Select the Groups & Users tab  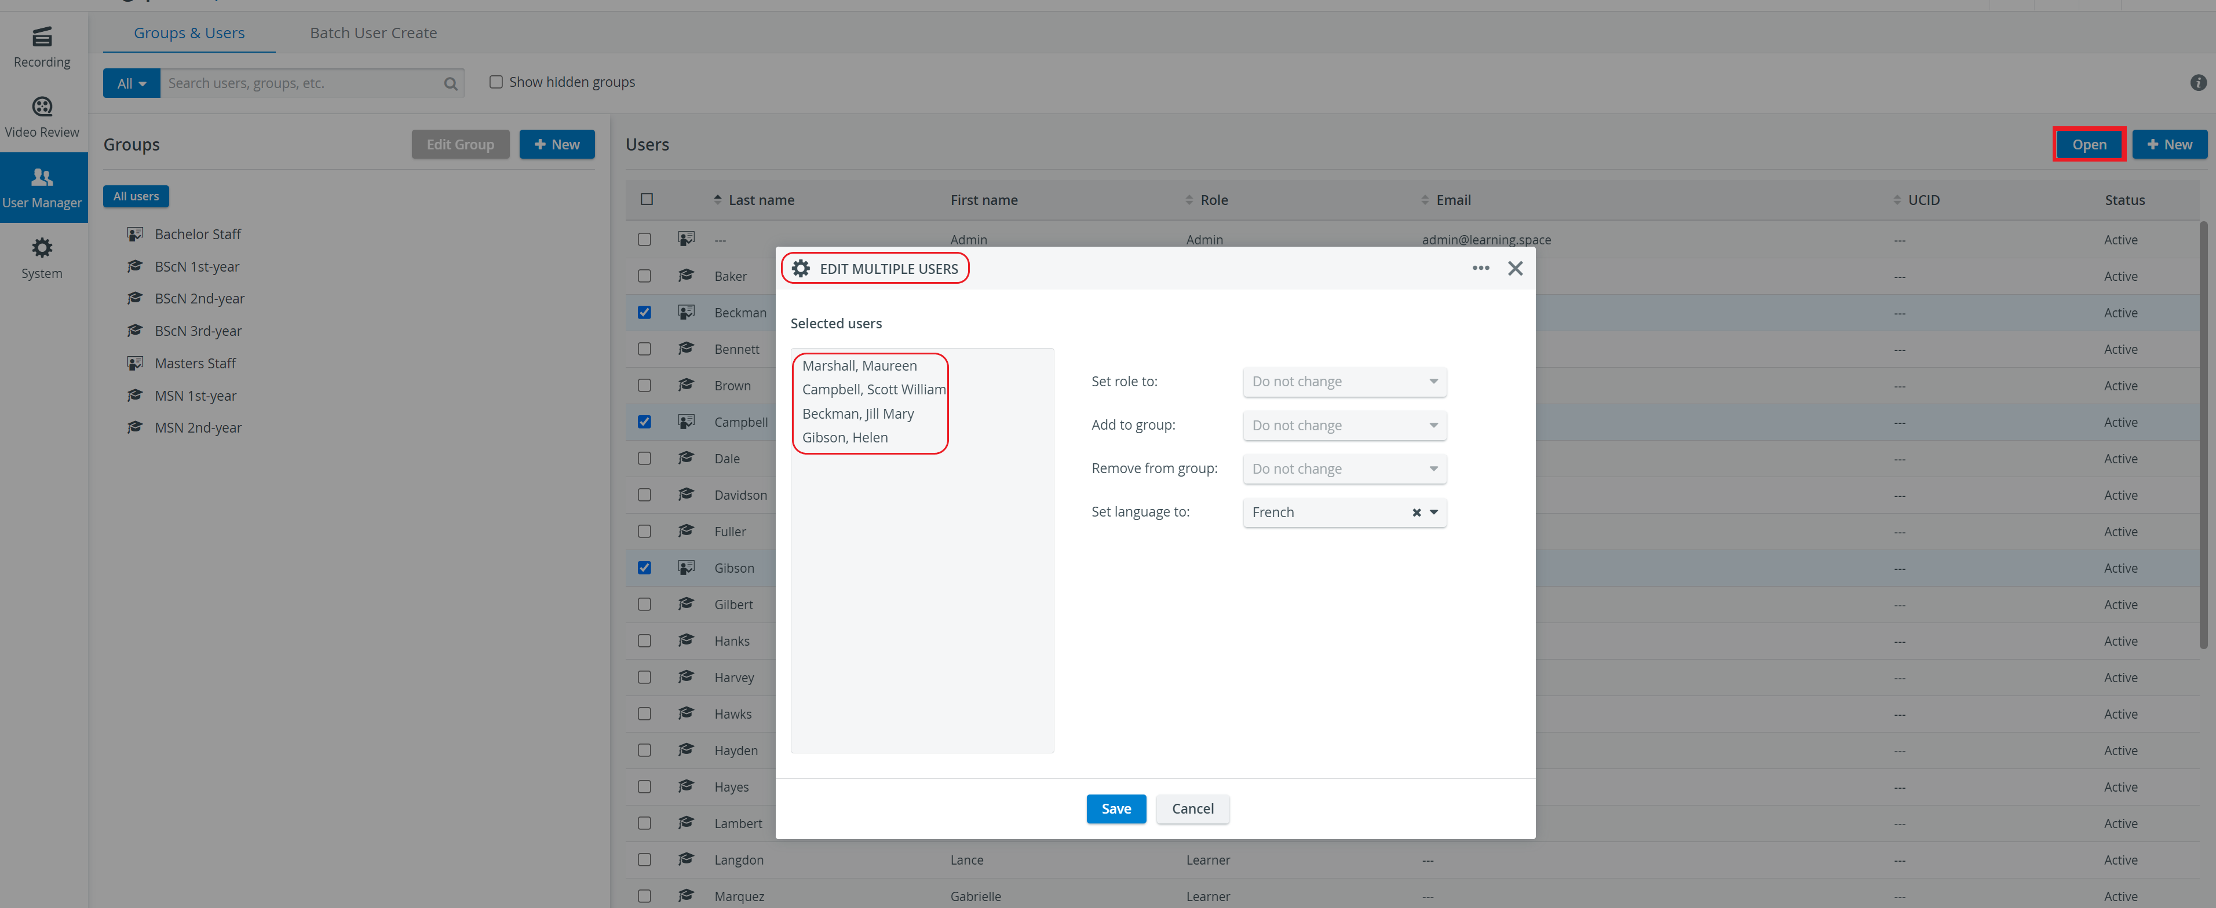189,32
